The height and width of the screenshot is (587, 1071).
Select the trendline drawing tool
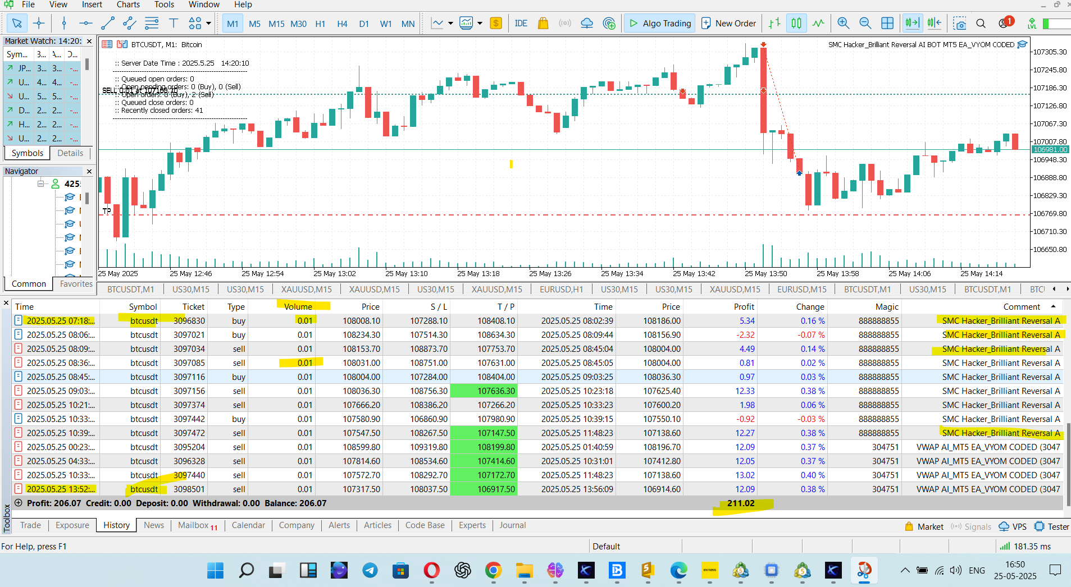coord(108,24)
